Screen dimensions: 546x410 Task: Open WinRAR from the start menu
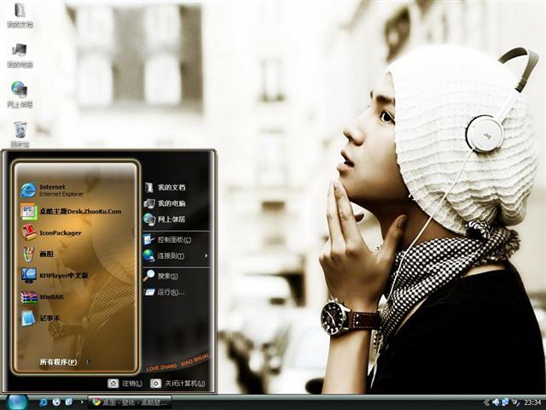click(43, 297)
